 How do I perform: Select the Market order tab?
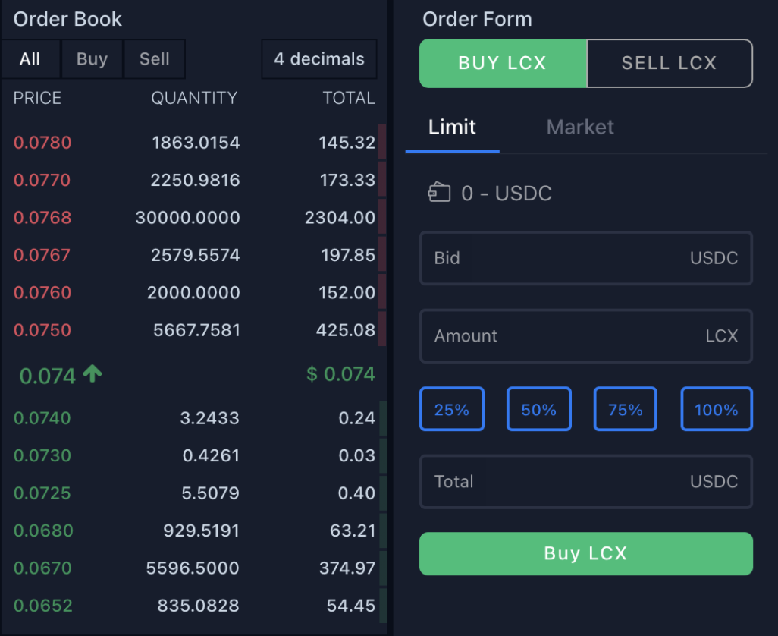tap(580, 127)
